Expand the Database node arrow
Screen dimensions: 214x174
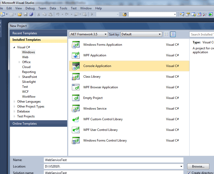(14, 111)
